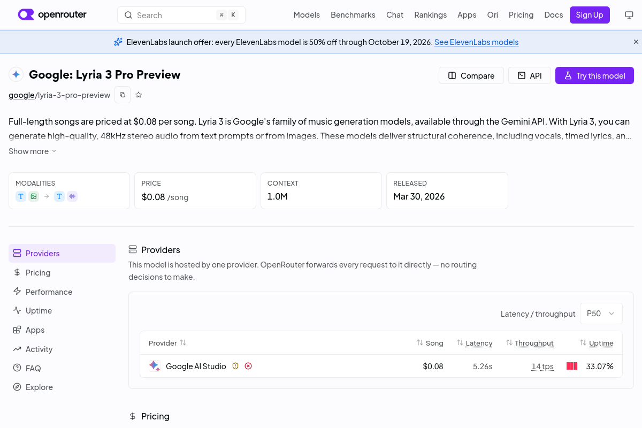This screenshot has width=642, height=428.
Task: Click the Mar 30, 2026 release date
Action: coord(419,196)
